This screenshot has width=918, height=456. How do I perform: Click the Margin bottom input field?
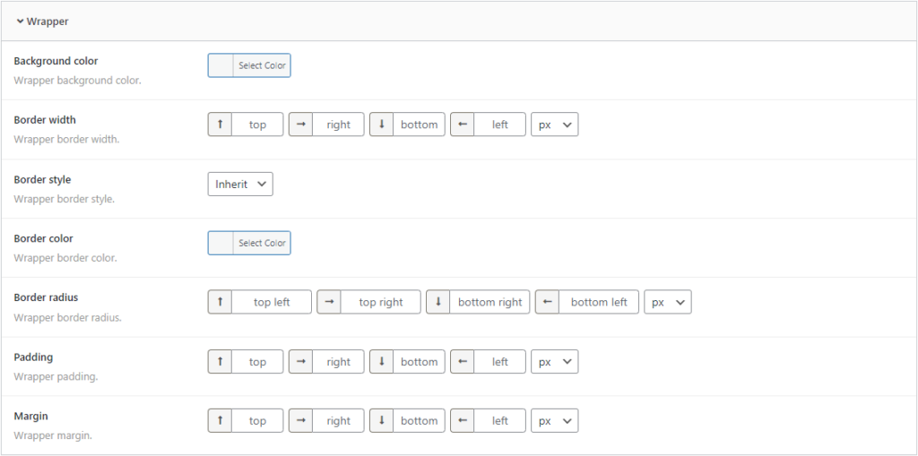(420, 421)
